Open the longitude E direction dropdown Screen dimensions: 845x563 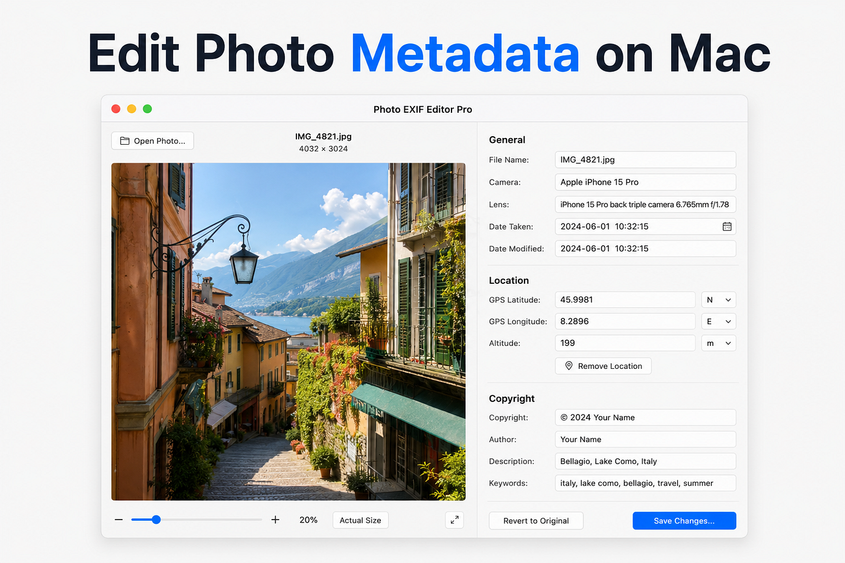(718, 321)
